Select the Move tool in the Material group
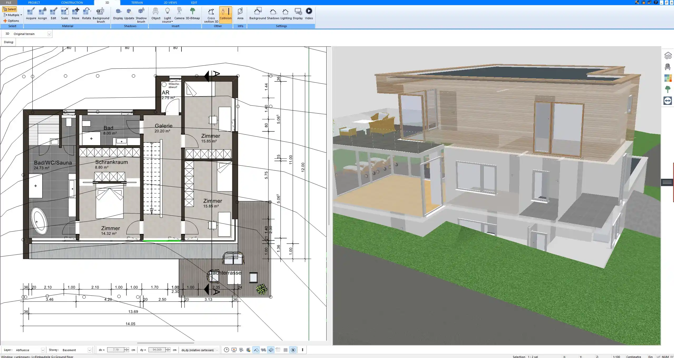674x358 pixels. point(76,13)
